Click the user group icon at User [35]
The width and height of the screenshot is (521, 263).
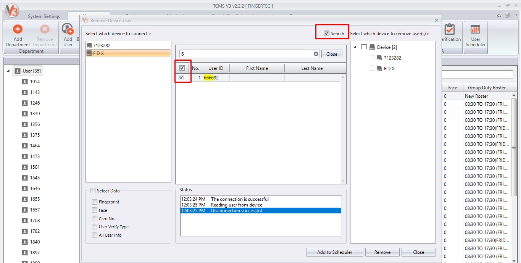point(17,71)
